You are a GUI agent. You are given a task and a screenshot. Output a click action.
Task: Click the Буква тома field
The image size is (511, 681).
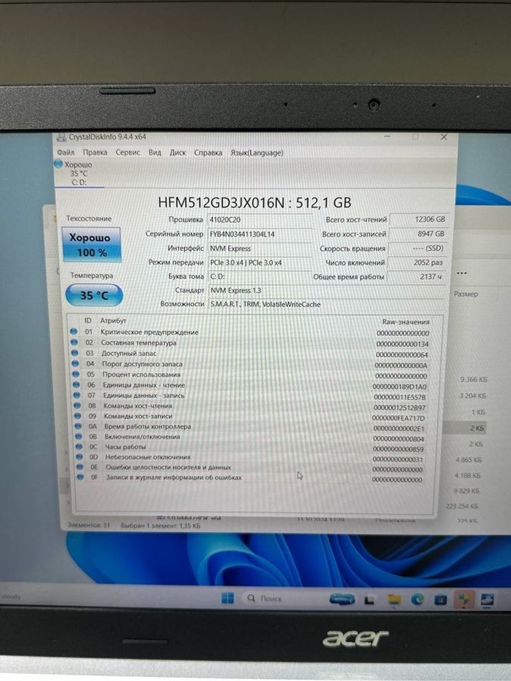(259, 277)
